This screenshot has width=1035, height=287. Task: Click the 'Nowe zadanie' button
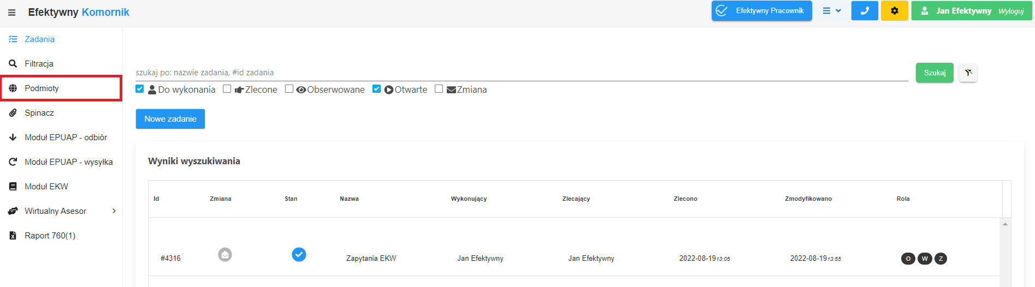(170, 119)
